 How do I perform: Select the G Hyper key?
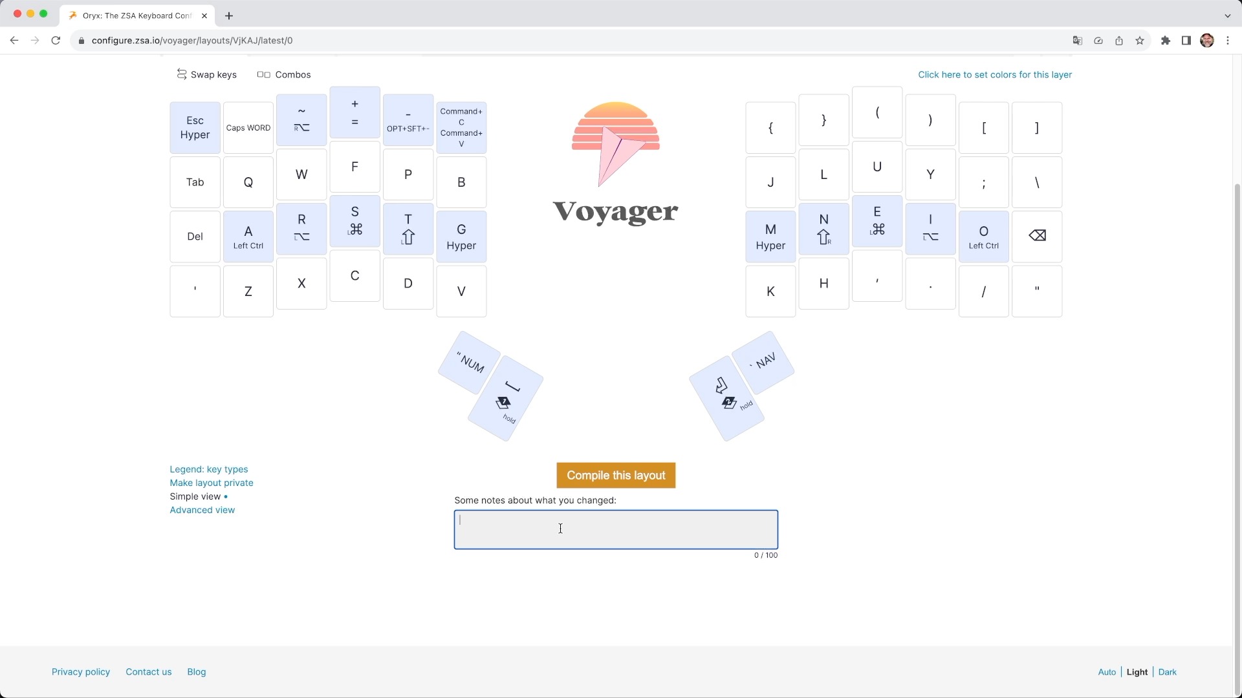pyautogui.click(x=461, y=237)
